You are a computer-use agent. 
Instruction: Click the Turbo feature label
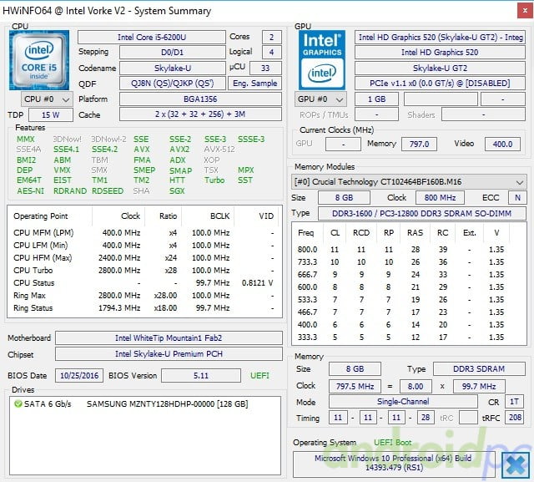tap(214, 180)
